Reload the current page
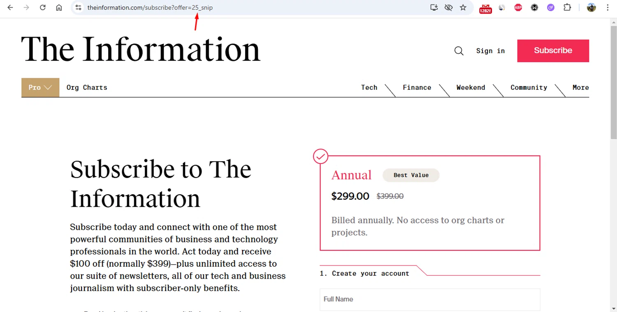617x312 pixels. [x=43, y=7]
